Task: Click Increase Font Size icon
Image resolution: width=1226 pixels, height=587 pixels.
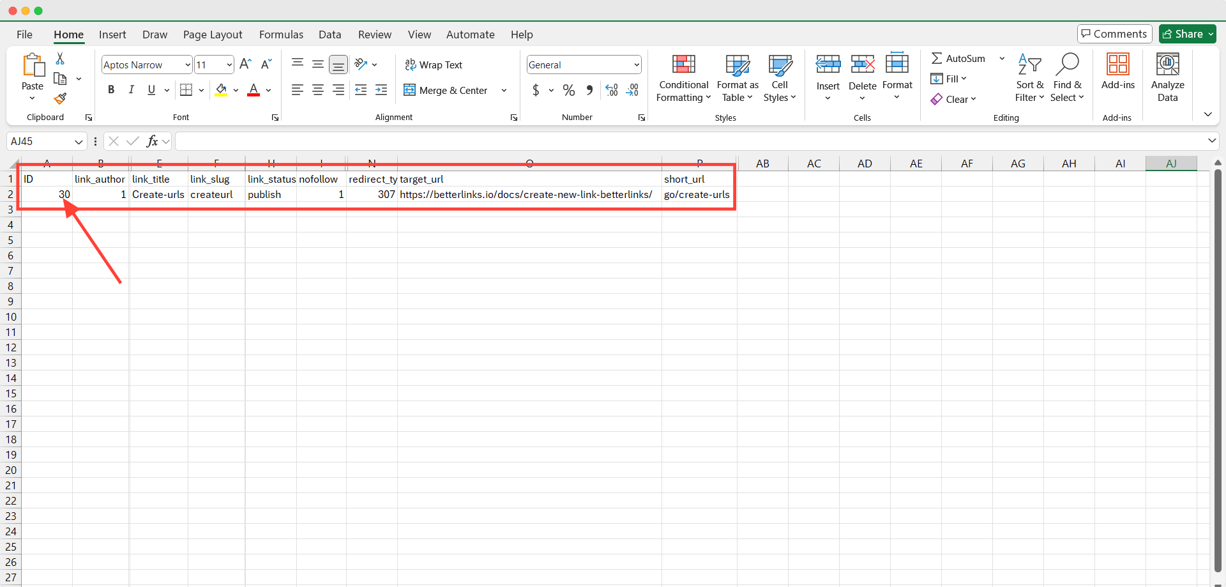Action: click(245, 64)
